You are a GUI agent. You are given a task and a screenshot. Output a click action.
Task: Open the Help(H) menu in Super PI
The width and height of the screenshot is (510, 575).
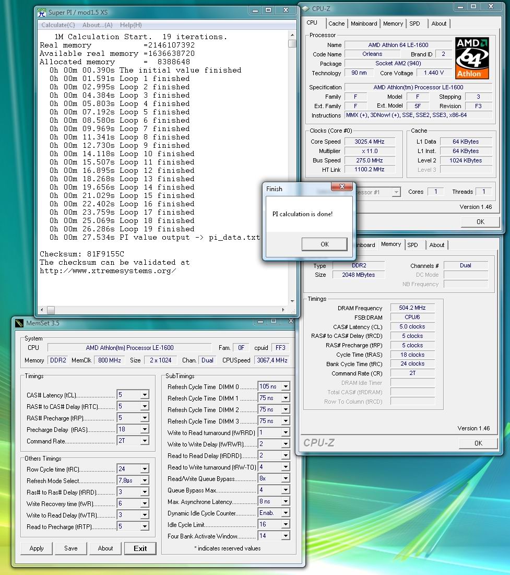coord(131,25)
